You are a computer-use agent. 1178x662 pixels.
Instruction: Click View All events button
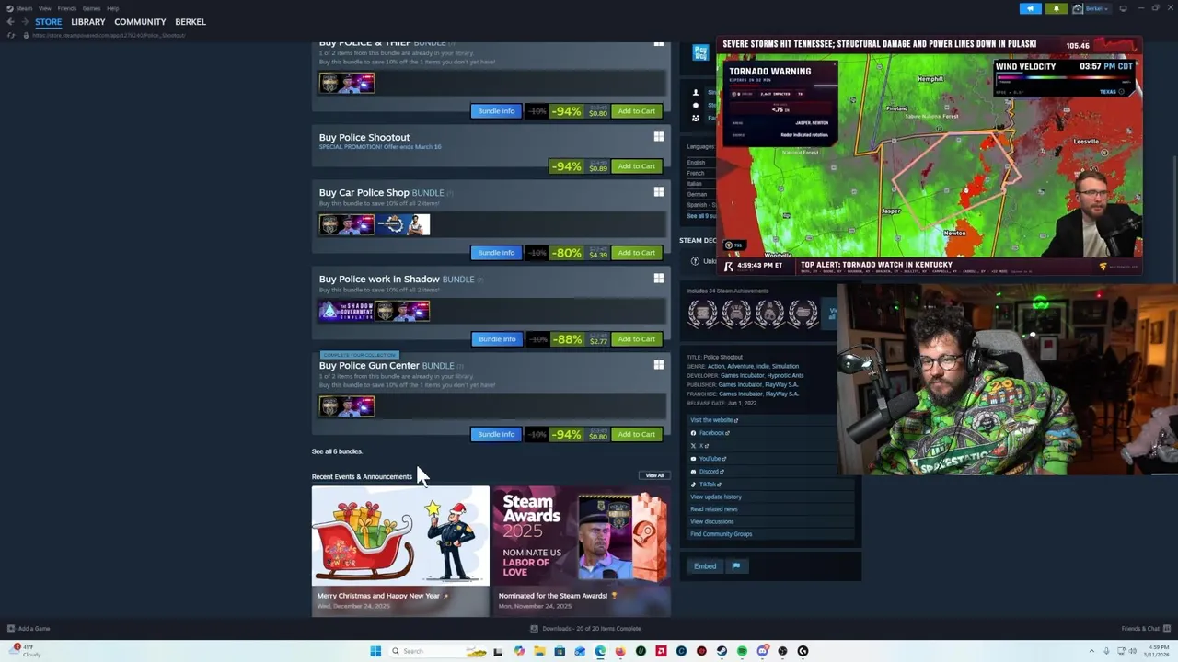point(654,475)
